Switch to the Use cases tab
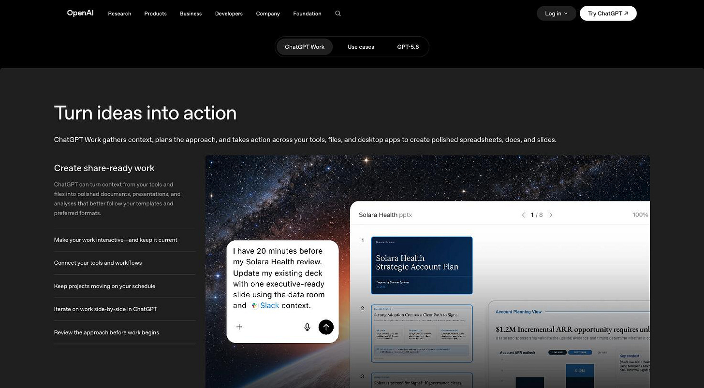The width and height of the screenshot is (704, 388). click(361, 47)
